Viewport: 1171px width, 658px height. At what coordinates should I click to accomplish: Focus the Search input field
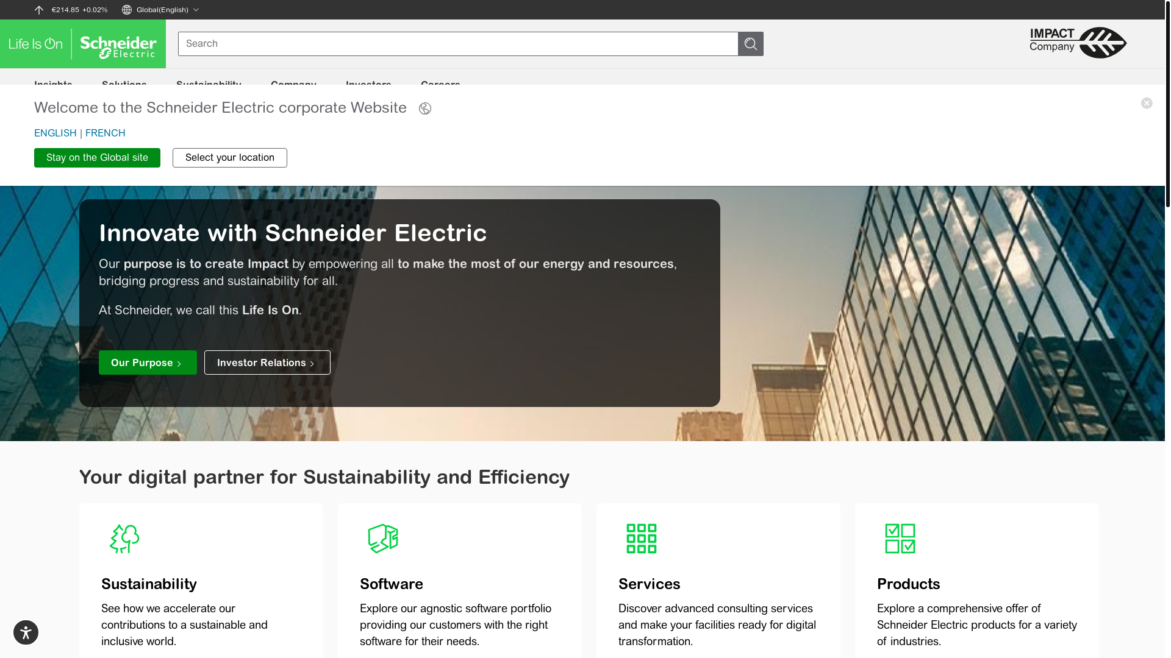(458, 44)
